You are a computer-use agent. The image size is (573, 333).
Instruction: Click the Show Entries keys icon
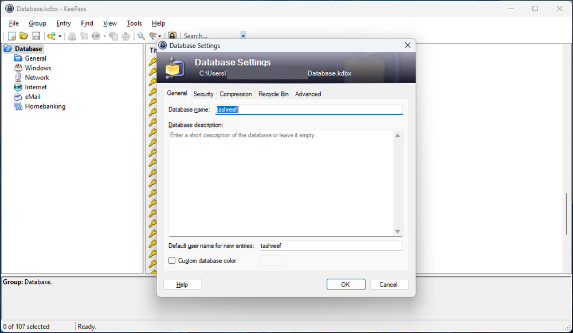(x=153, y=35)
